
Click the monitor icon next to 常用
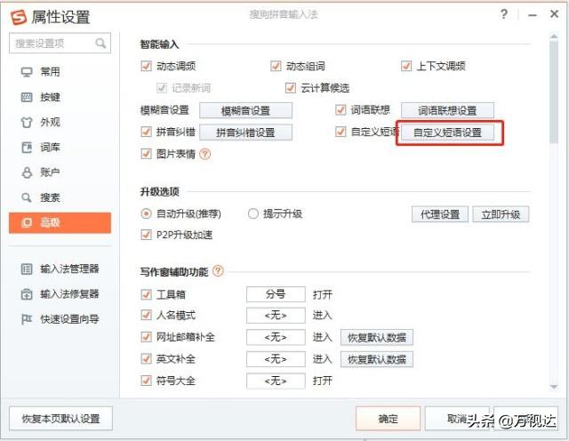click(x=27, y=72)
